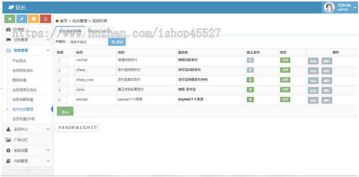This screenshot has width=359, height=177.
Task: Click the admin avatar picture
Action: click(x=329, y=8)
